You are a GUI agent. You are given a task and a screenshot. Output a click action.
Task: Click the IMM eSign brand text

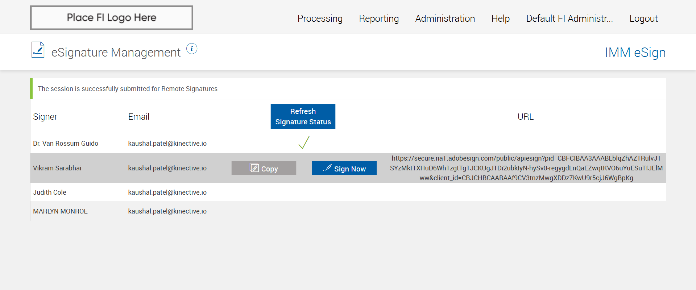pos(635,53)
